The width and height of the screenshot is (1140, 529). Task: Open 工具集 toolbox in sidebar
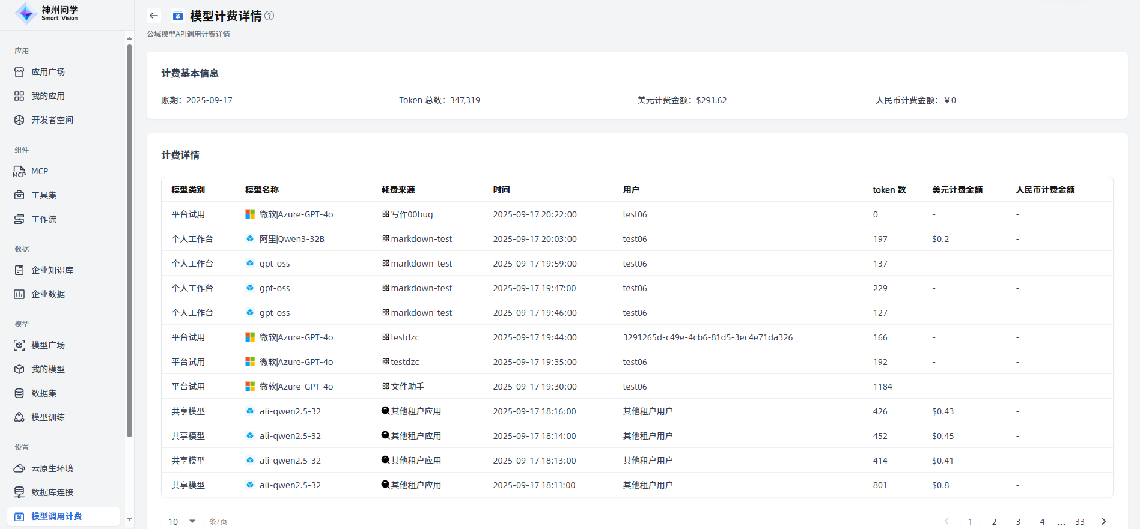44,195
